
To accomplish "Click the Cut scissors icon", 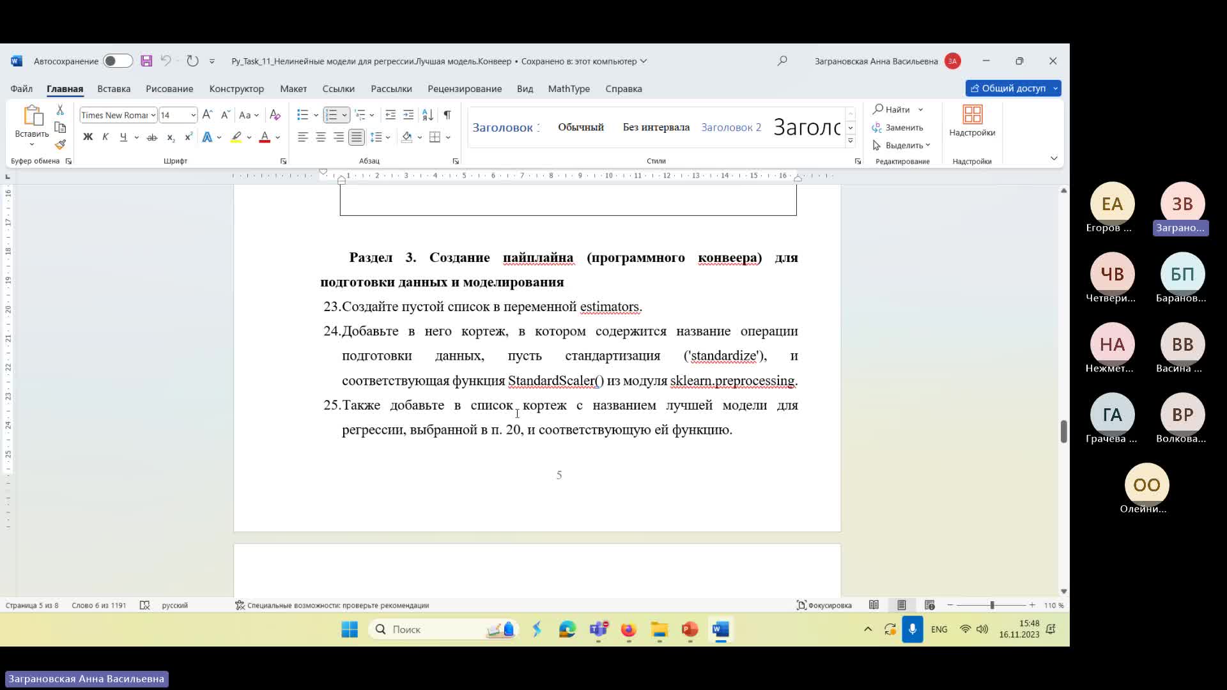I will [x=60, y=110].
